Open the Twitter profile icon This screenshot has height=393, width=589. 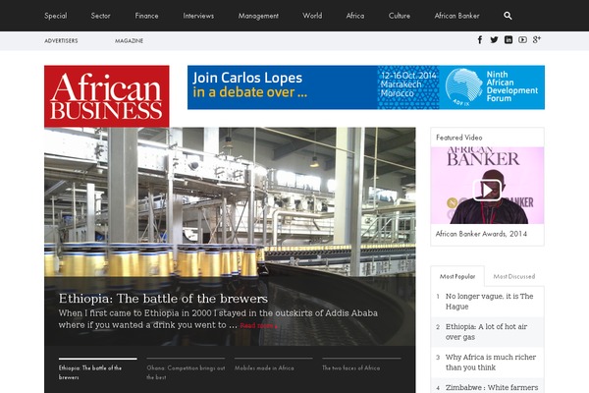pyautogui.click(x=494, y=40)
